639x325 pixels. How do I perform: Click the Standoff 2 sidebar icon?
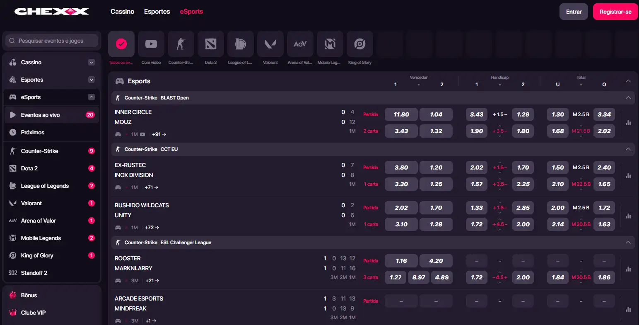(x=13, y=273)
